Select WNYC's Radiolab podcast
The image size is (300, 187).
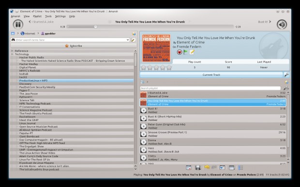tap(30, 70)
